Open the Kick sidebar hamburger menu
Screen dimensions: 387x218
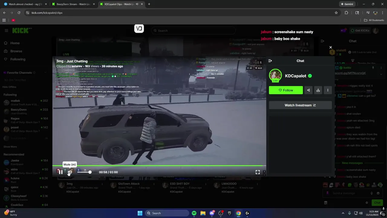[6, 31]
